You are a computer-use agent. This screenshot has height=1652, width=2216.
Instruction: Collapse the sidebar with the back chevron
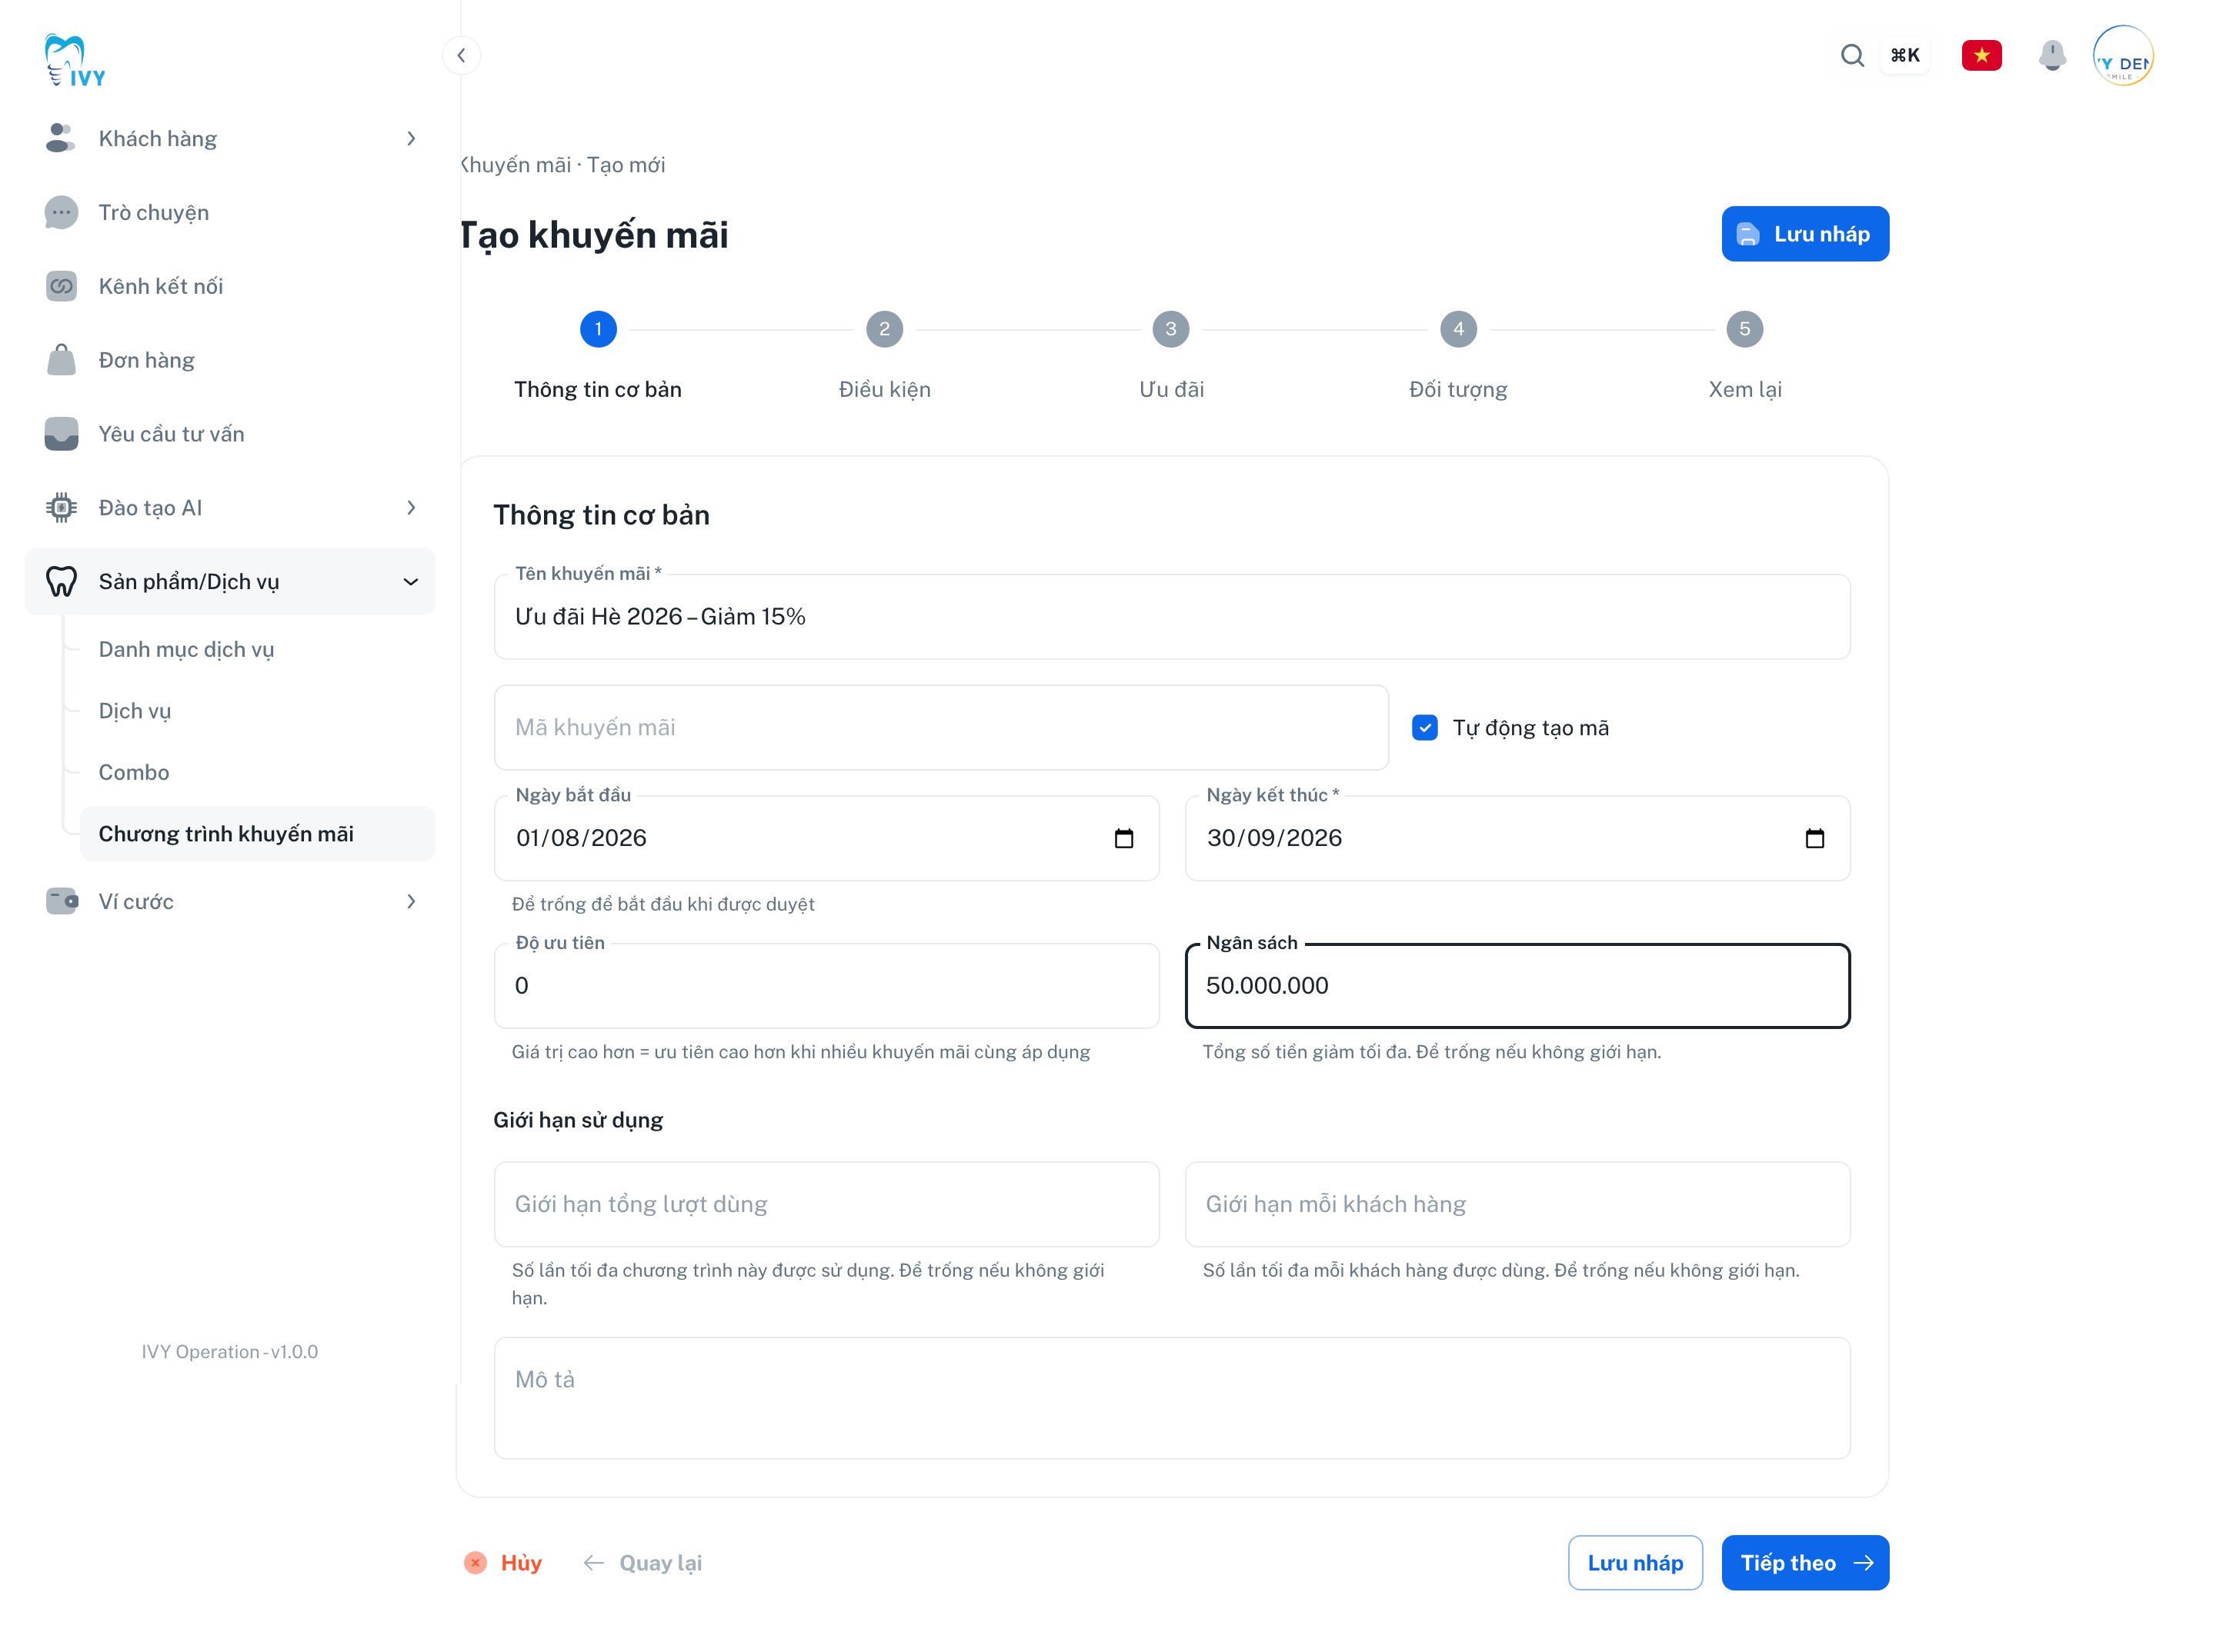click(x=461, y=55)
